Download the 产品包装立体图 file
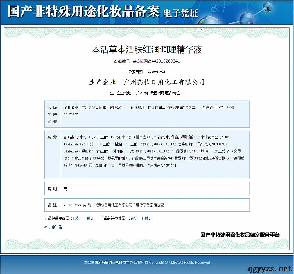 (144, 218)
